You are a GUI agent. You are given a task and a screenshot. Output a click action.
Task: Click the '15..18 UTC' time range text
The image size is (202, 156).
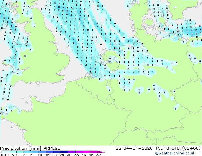(x=167, y=148)
